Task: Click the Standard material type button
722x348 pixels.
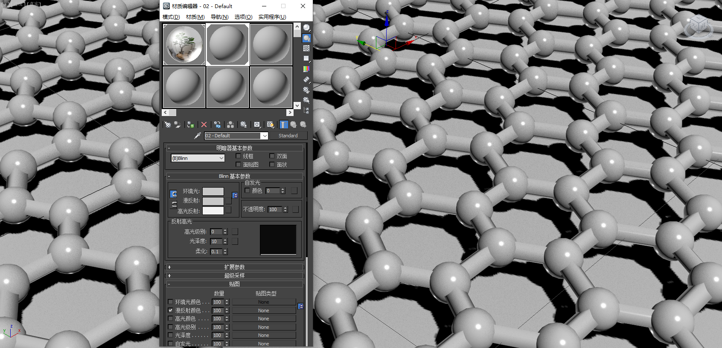Action: click(288, 136)
